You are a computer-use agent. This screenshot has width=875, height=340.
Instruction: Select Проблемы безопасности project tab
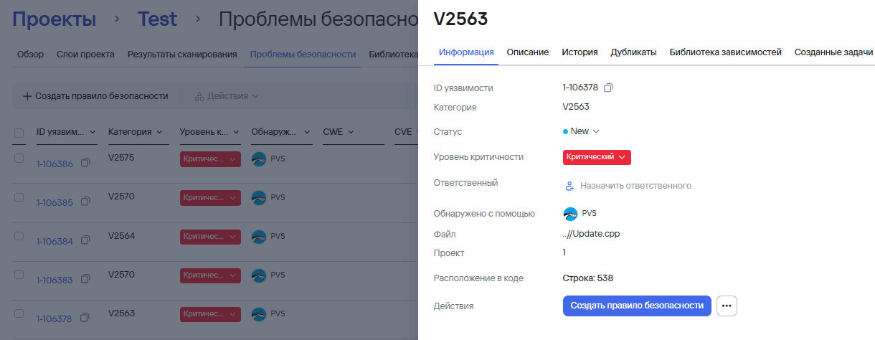303,55
